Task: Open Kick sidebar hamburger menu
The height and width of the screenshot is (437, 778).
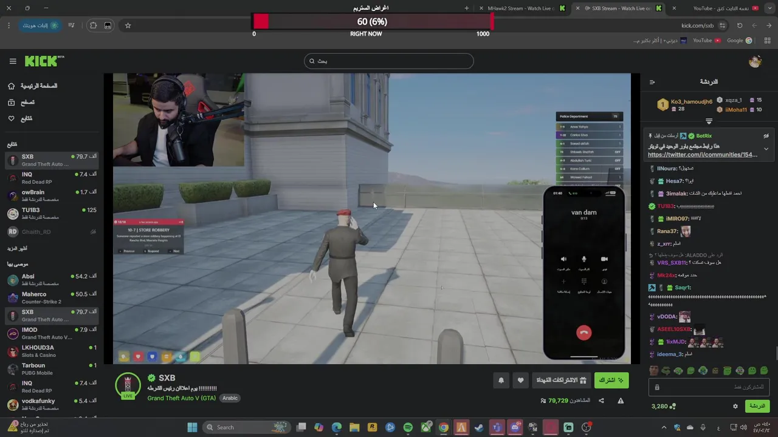Action: 13,61
